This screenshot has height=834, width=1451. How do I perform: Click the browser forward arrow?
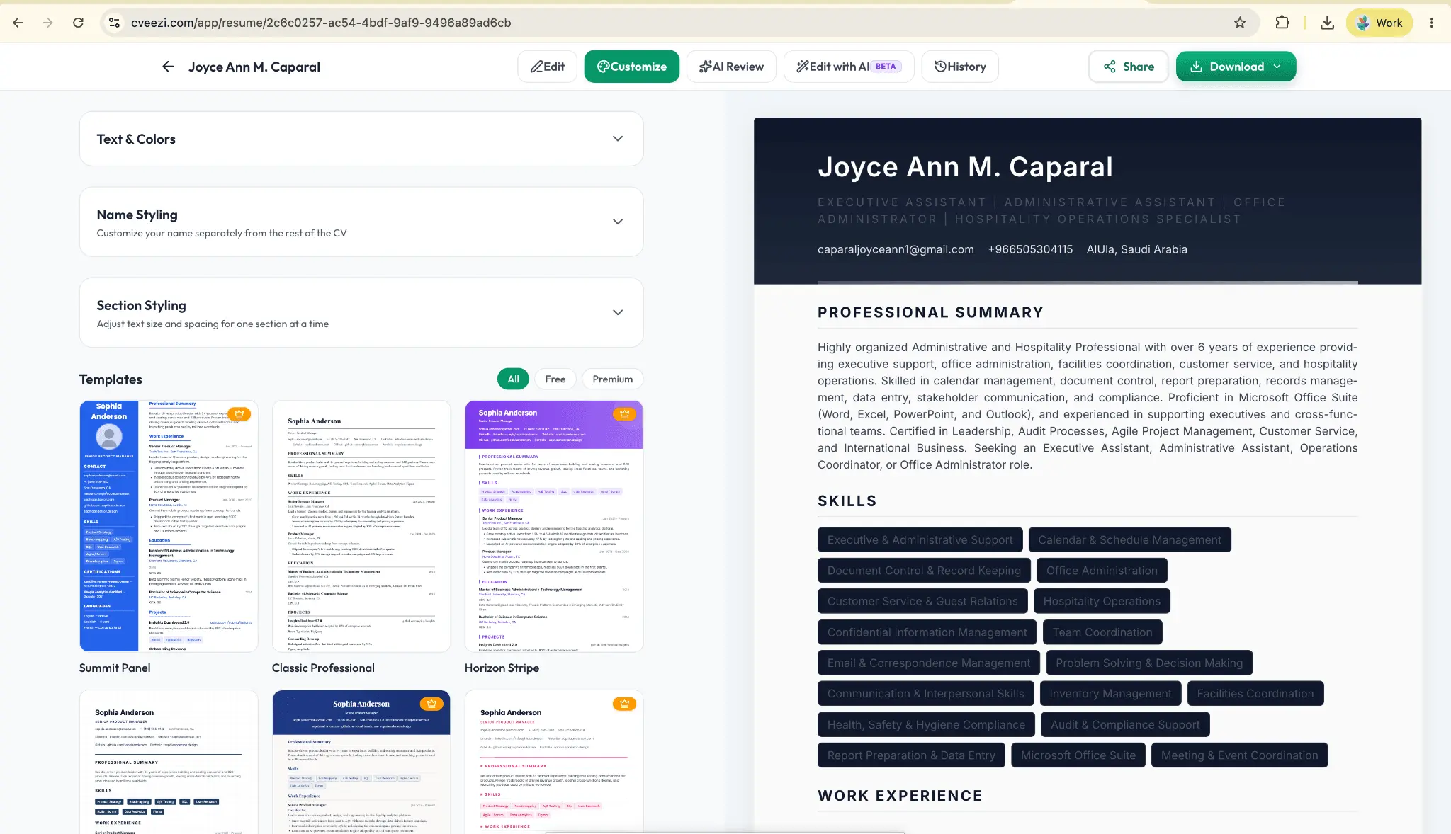(x=47, y=23)
